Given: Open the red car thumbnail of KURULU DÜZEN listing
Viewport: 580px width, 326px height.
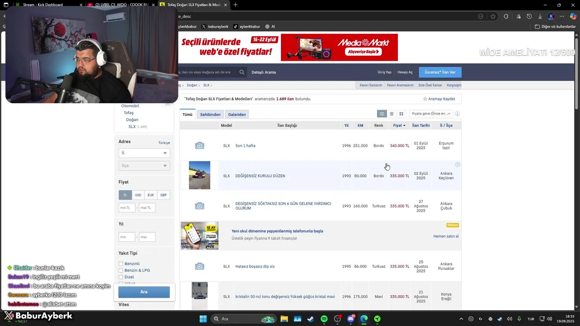Looking at the screenshot, I should click(199, 175).
